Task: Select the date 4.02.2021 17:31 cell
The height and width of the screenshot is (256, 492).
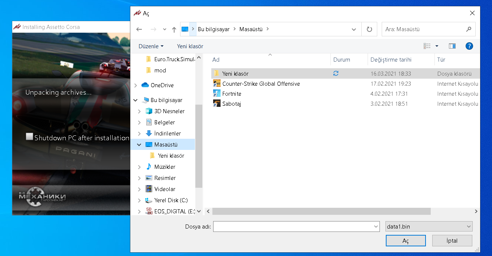Action: 389,93
